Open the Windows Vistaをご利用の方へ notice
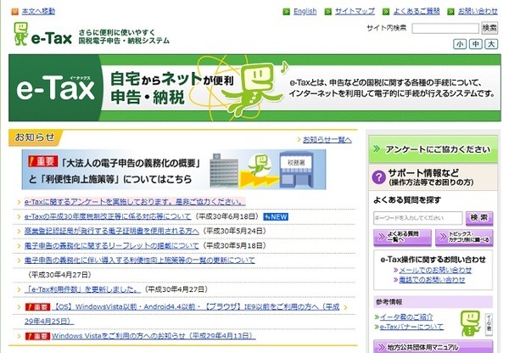 click(154, 336)
